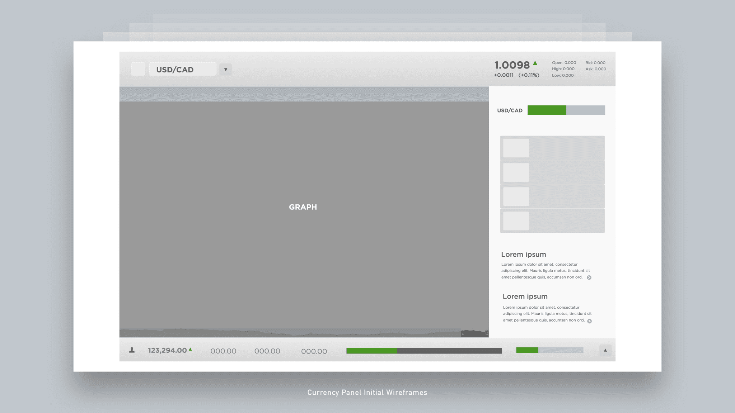735x413 pixels.
Task: Click the range scrubber at the graph's bottom edge
Action: [x=474, y=333]
